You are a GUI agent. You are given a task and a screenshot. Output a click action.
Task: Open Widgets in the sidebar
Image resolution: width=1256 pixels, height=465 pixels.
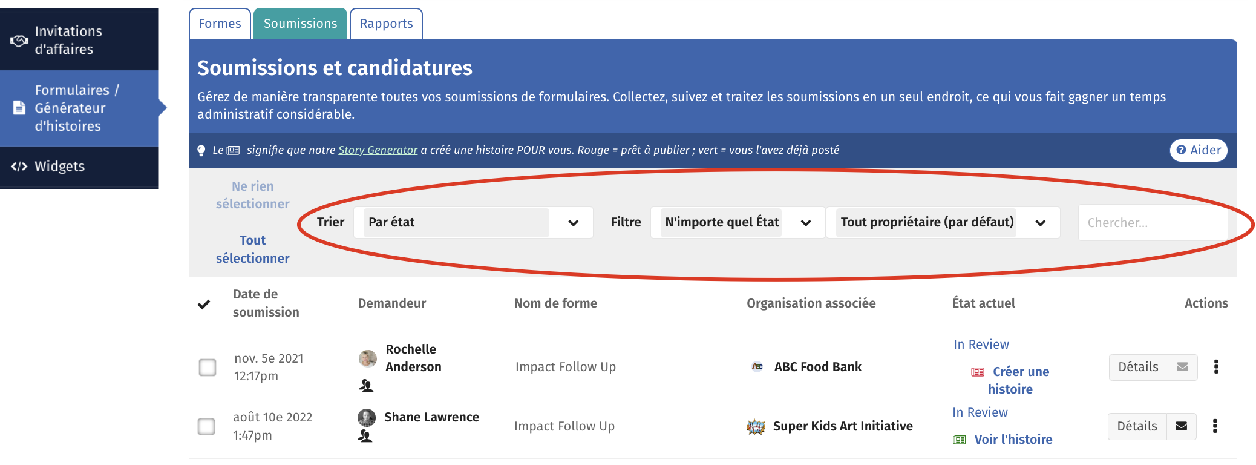(x=79, y=167)
